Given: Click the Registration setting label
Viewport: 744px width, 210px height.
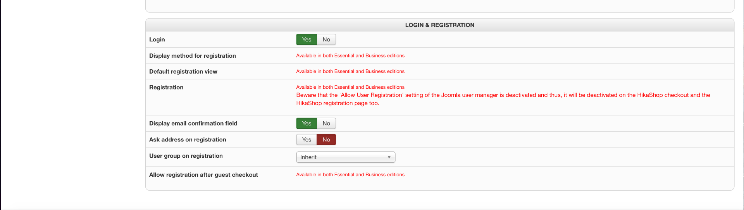Looking at the screenshot, I should point(166,87).
